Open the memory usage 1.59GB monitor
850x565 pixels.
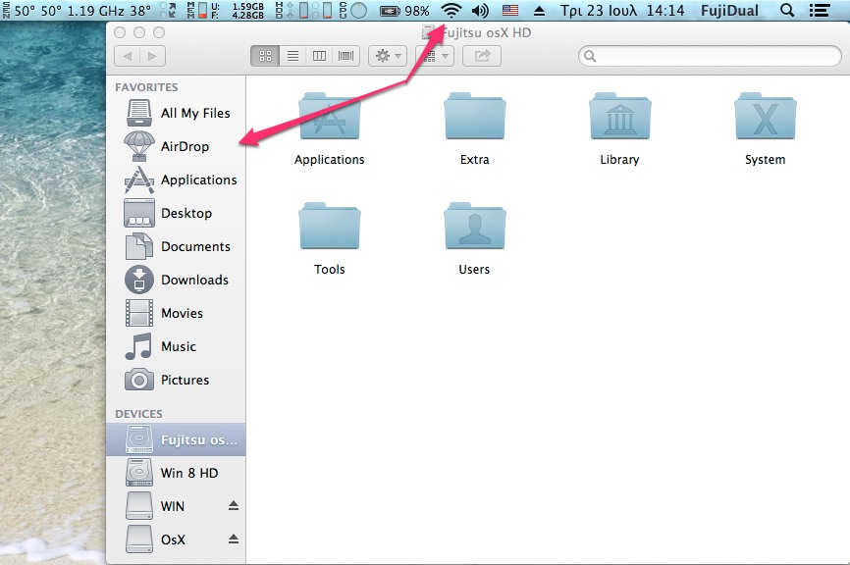point(227,10)
